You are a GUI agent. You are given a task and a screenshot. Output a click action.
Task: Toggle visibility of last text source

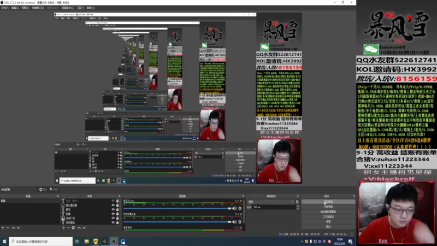tap(113, 222)
